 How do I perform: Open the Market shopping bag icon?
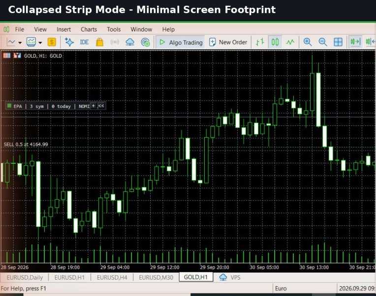[x=99, y=42]
